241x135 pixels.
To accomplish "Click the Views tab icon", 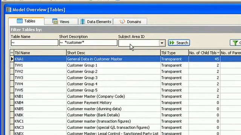I will click(x=55, y=21).
